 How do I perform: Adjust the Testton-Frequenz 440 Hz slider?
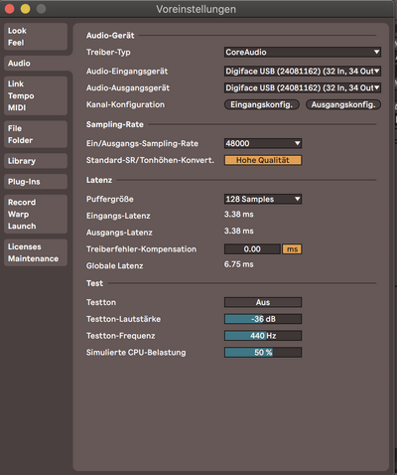(x=263, y=336)
